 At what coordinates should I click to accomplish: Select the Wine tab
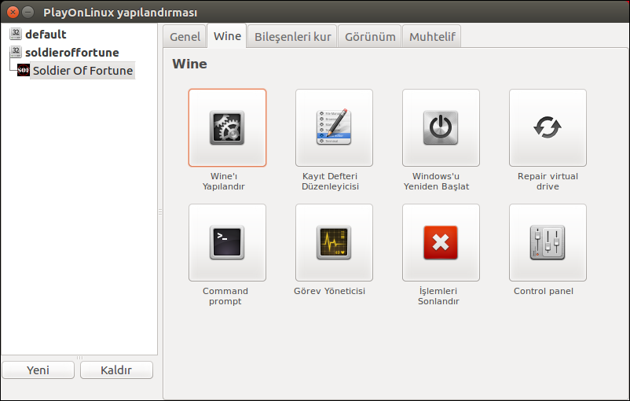click(227, 36)
